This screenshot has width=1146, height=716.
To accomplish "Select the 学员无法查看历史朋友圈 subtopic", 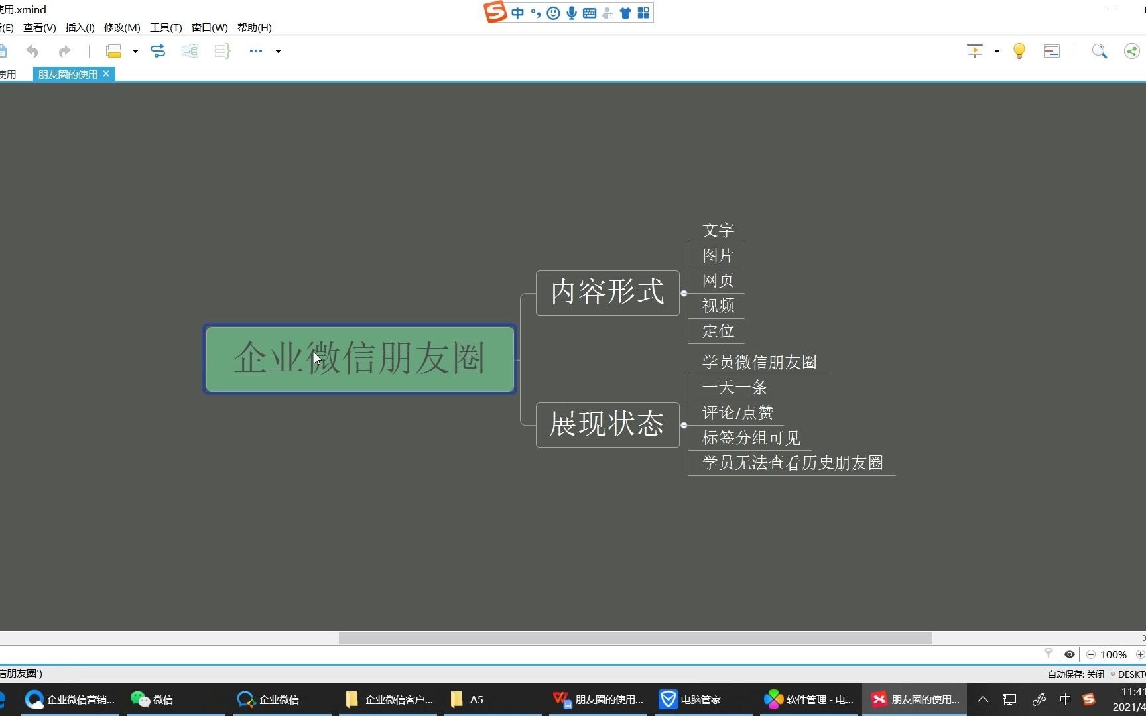I will click(793, 463).
